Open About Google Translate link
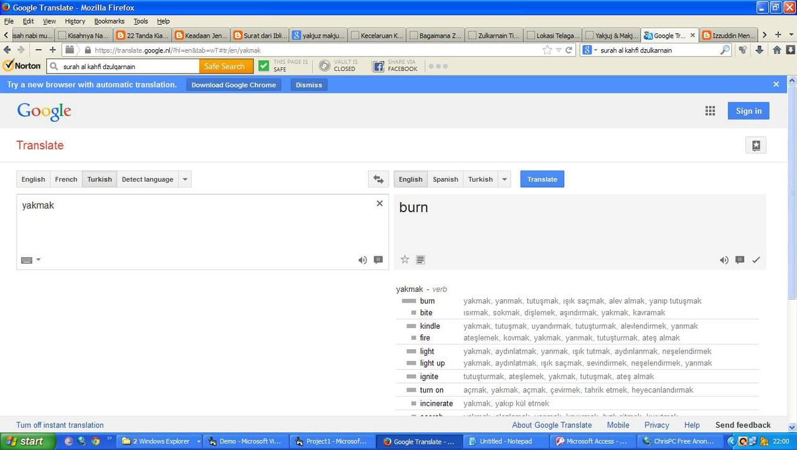Screen dimensions: 797x450 pyautogui.click(x=552, y=425)
